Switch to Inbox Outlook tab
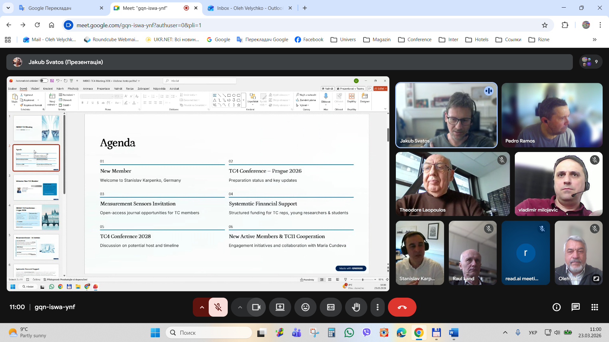Viewport: 609px width, 342px height. [x=250, y=8]
